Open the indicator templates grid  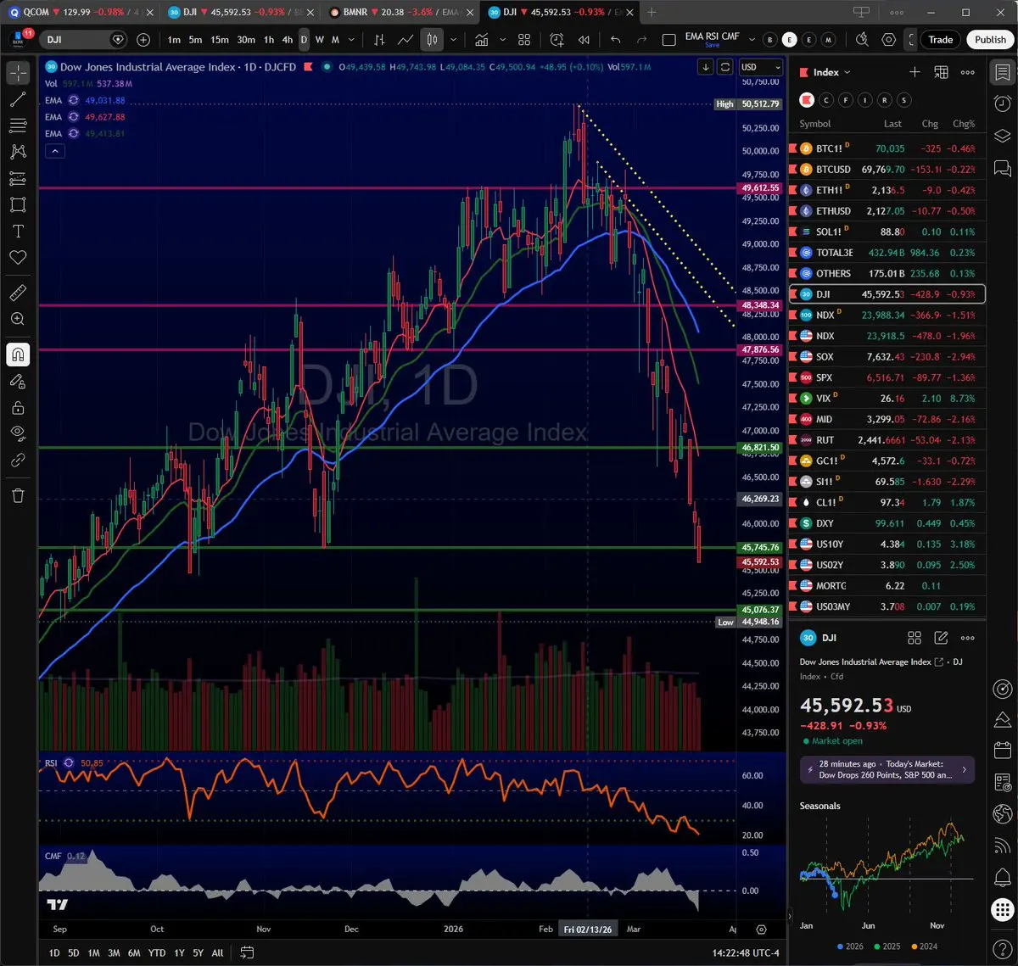click(524, 40)
